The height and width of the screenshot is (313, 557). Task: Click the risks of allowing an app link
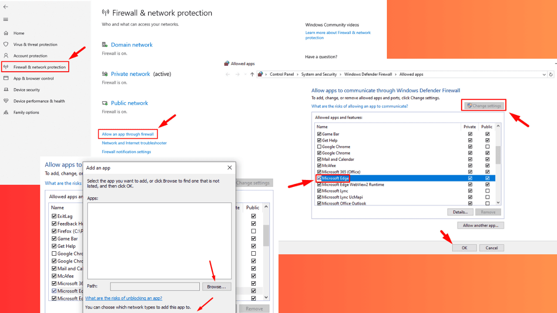(360, 106)
